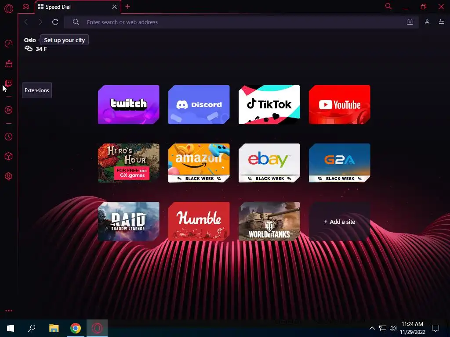Open sidebar setup three-dots menu
Screen dimensions: 450x337
pos(9,311)
